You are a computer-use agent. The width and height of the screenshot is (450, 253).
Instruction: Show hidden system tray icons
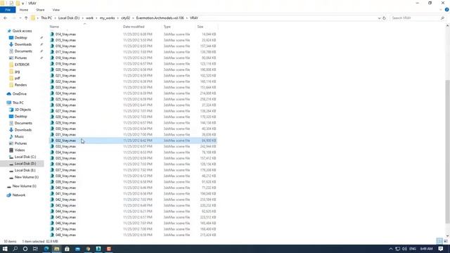(391, 249)
